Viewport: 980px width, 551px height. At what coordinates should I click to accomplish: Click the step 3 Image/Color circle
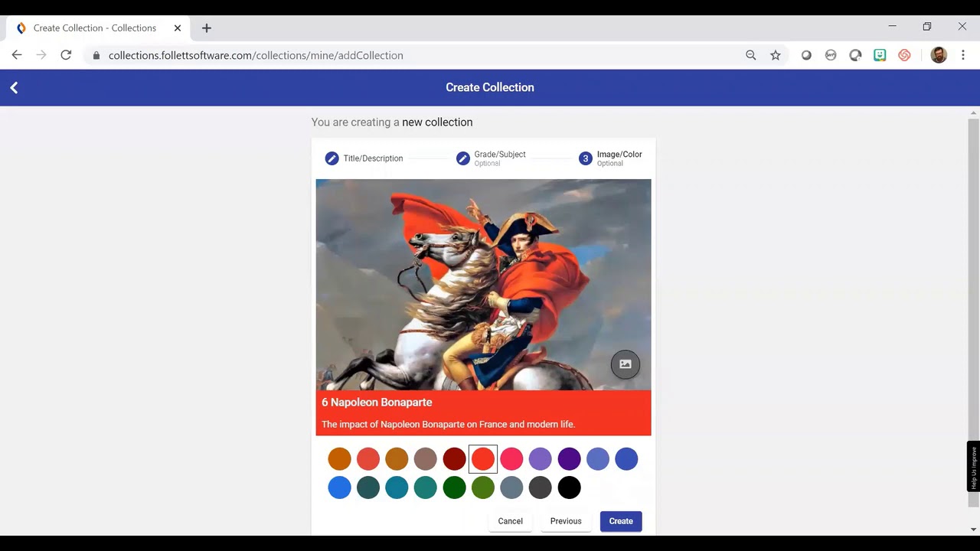[x=586, y=158]
